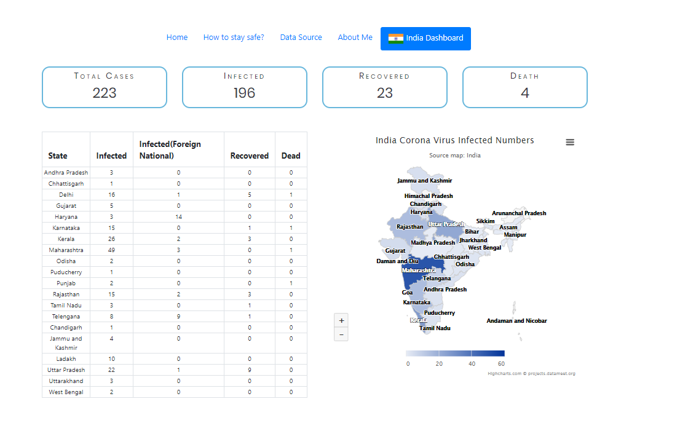Select the Delhi table row

tap(175, 195)
